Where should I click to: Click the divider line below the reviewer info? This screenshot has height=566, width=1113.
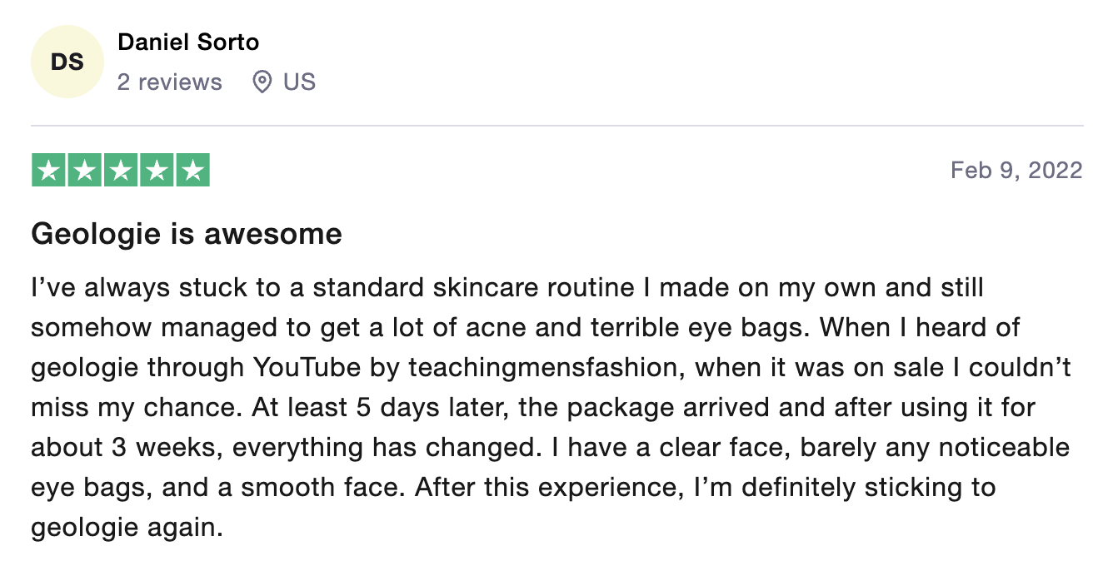[556, 126]
